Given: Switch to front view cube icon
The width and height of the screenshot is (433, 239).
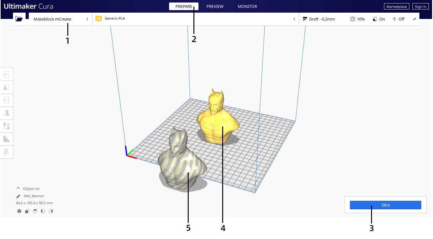Looking at the screenshot, I should 27,211.
